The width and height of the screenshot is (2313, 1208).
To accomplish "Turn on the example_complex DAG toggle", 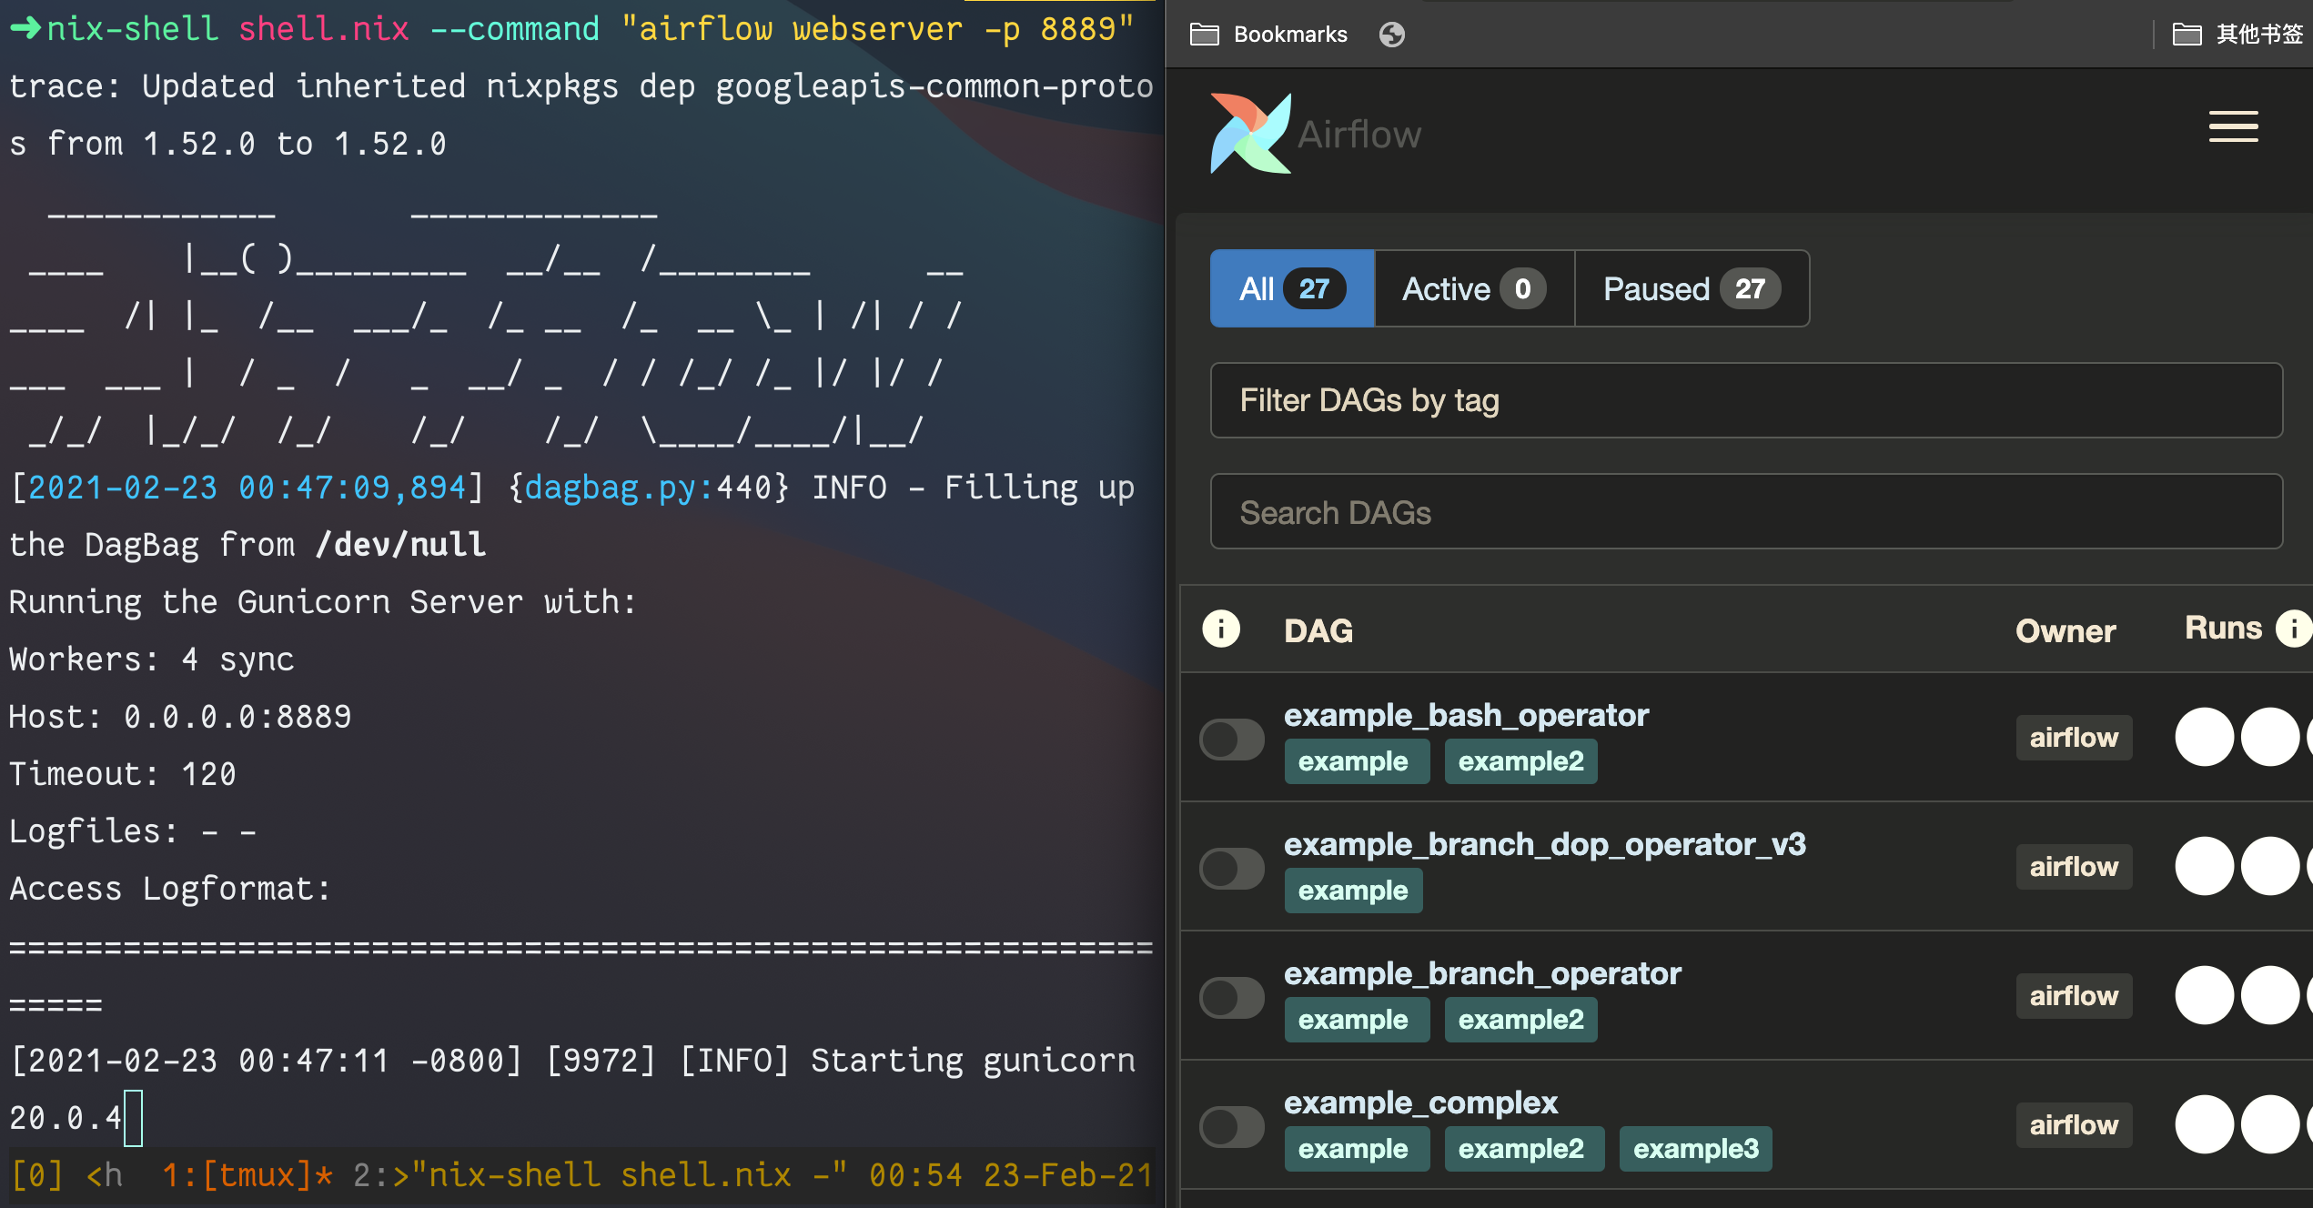I will click(x=1231, y=1126).
